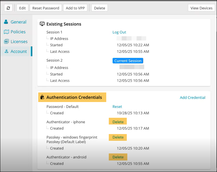Open the Licenses tab

point(19,42)
